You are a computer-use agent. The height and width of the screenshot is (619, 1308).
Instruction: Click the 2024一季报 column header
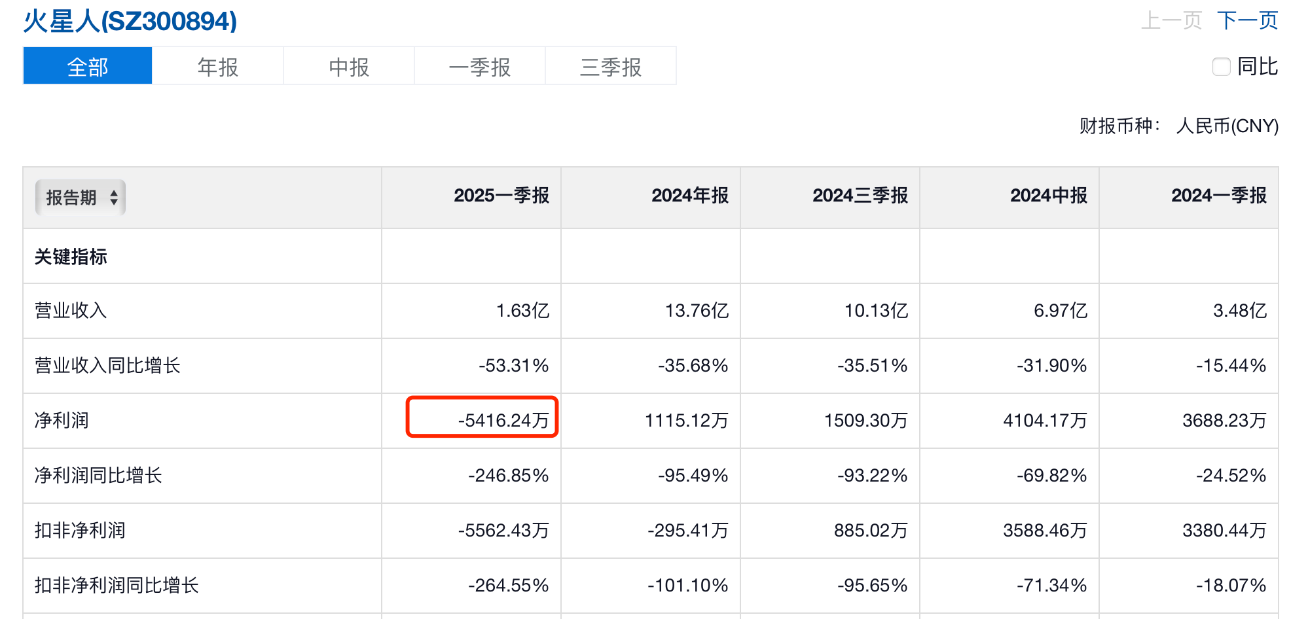(1218, 196)
